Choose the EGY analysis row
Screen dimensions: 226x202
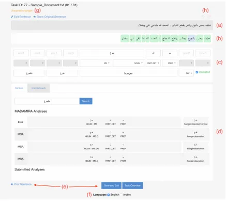point(112,122)
